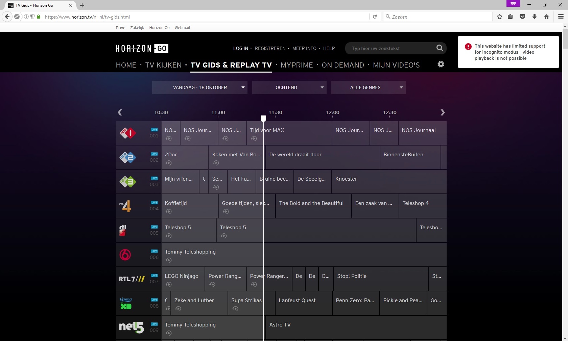568x341 pixels.
Task: Click the Webmail link in top bar
Action: pyautogui.click(x=182, y=28)
